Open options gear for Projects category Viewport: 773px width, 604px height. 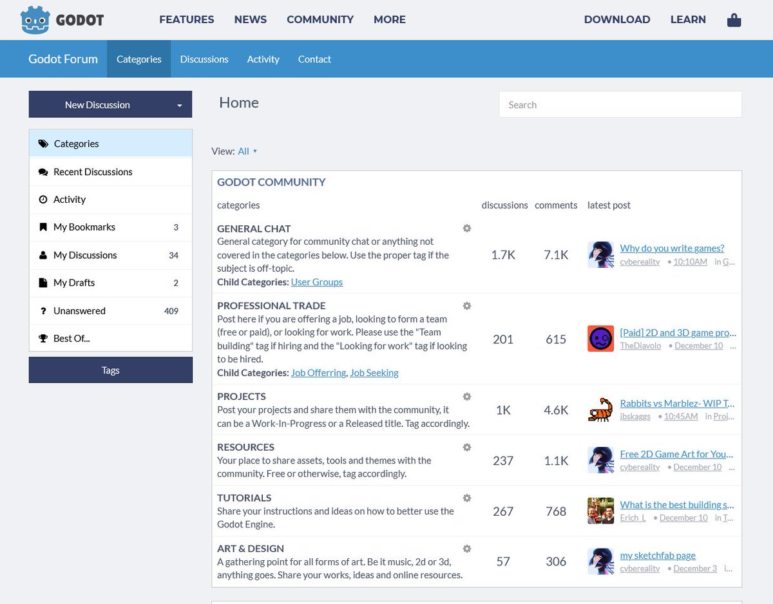click(x=467, y=397)
